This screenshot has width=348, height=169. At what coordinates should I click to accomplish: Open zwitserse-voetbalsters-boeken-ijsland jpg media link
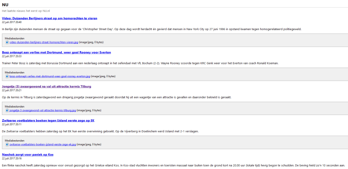click(x=43, y=144)
